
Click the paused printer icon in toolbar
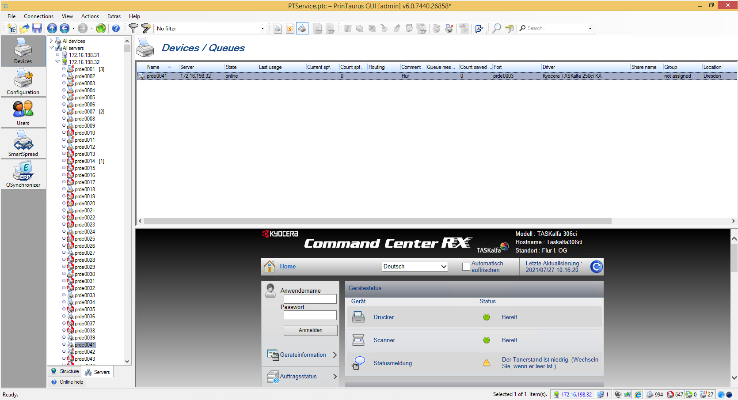tap(449, 28)
